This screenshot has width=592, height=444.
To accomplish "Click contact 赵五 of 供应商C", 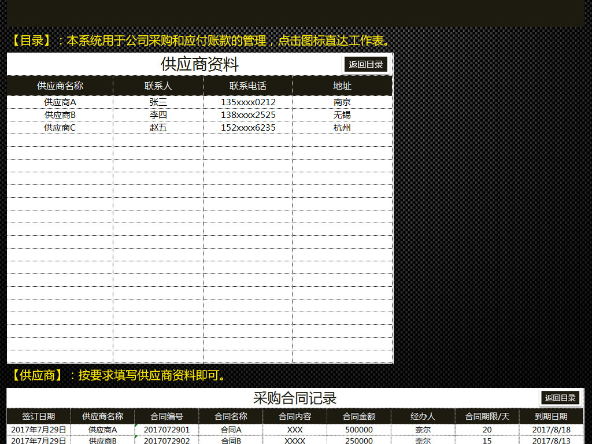I will pos(158,127).
